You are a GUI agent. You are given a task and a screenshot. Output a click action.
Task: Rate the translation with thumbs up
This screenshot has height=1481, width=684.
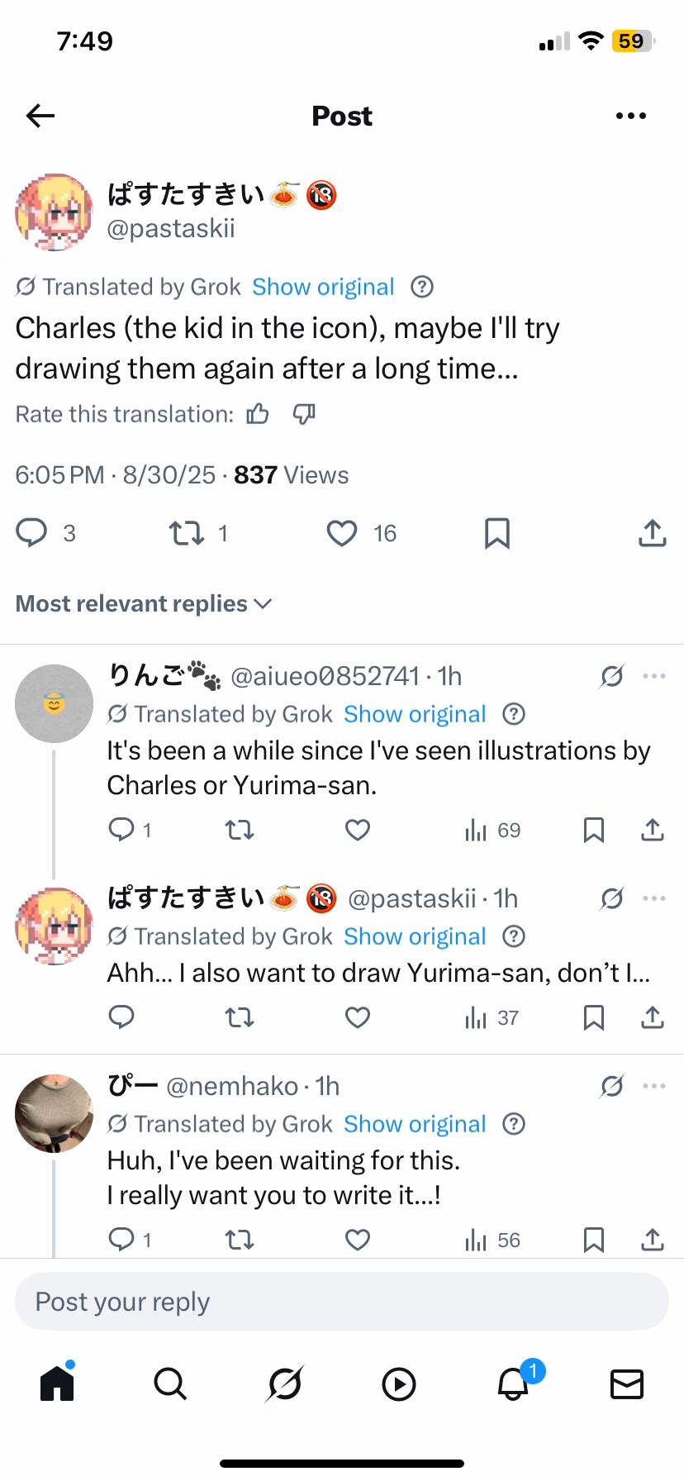[x=258, y=414]
